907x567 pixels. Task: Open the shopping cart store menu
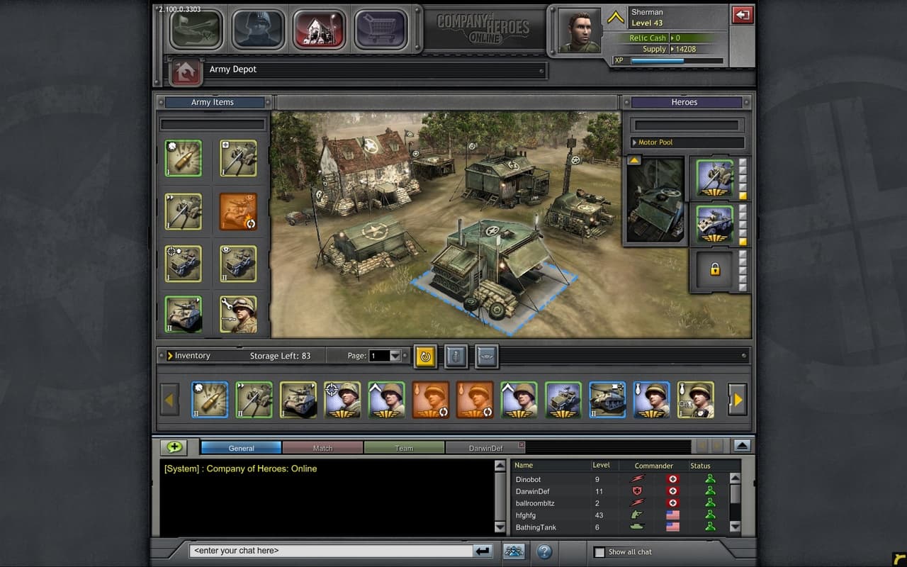[381, 28]
